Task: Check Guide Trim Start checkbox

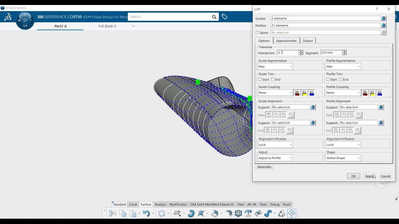Action: tap(260, 80)
